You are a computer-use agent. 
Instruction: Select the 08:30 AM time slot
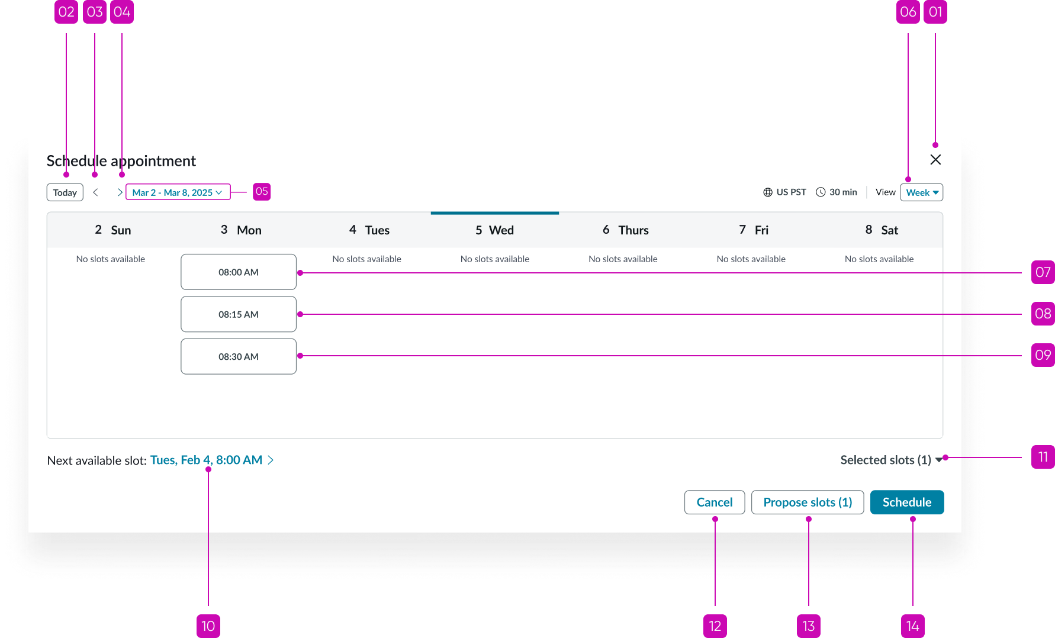click(x=238, y=356)
